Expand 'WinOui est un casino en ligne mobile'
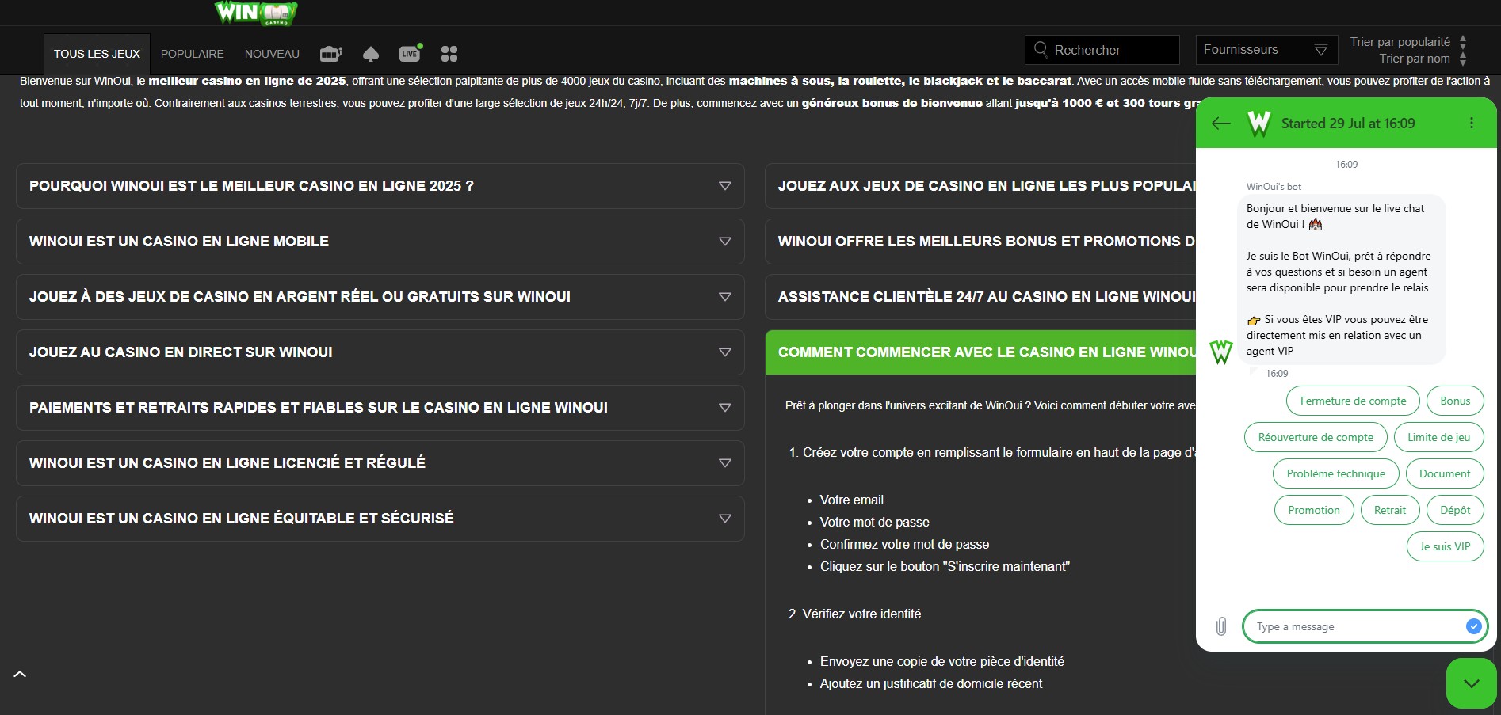 pos(380,242)
